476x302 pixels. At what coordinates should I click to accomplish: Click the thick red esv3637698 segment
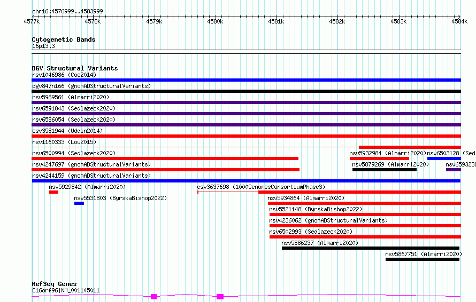click(360, 192)
